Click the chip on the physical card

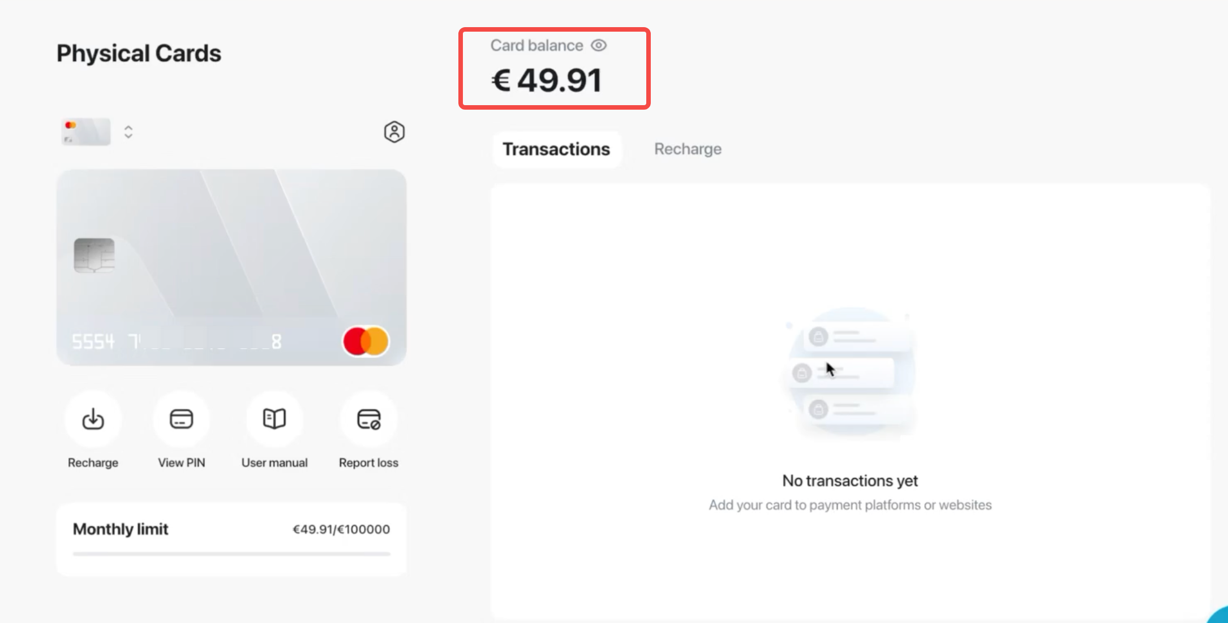(94, 256)
